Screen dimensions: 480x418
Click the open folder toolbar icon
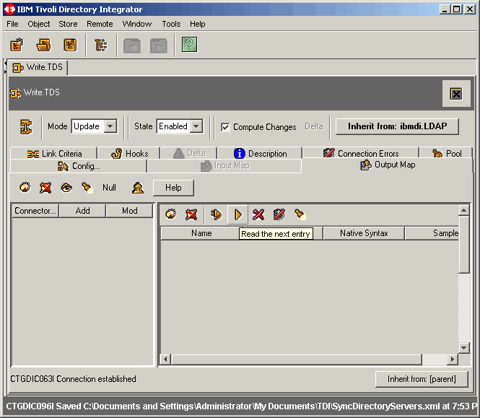pos(44,45)
